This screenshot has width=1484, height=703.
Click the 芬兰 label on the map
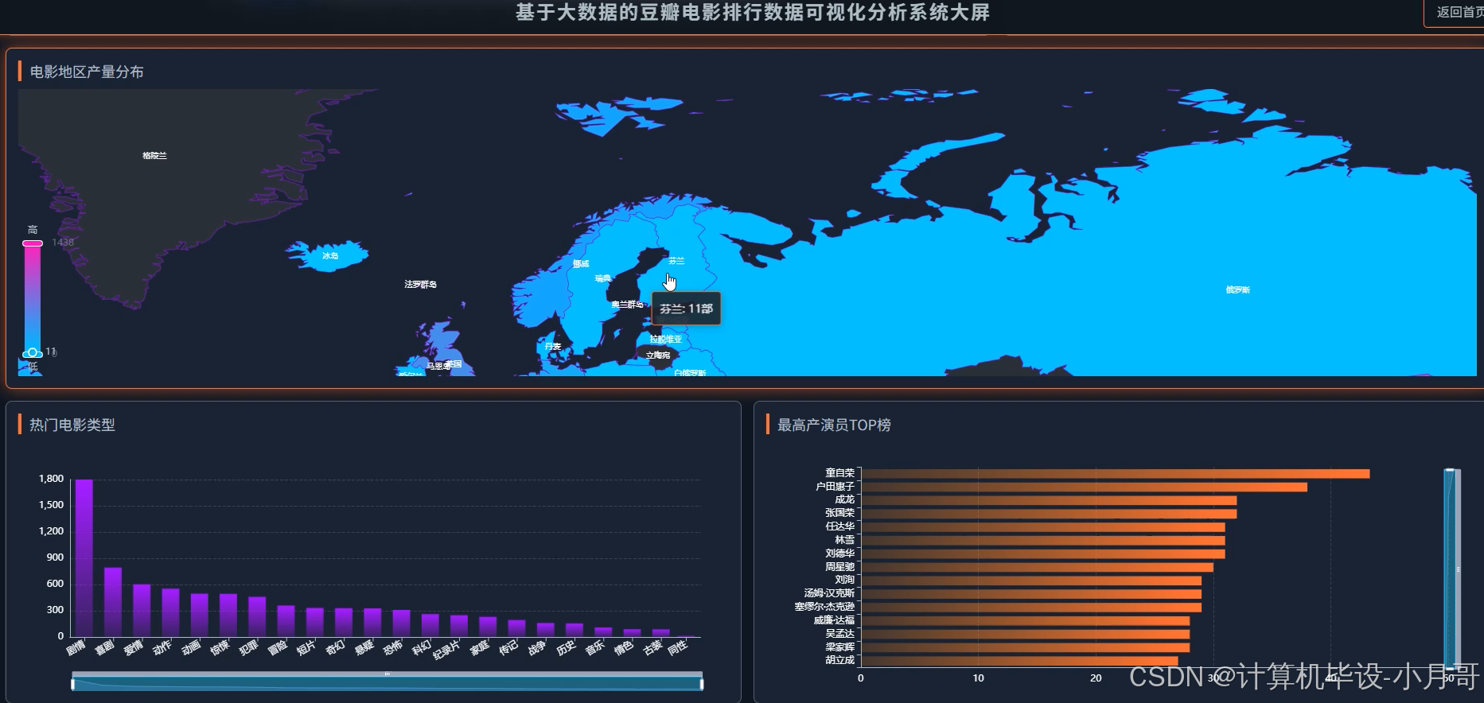click(676, 261)
